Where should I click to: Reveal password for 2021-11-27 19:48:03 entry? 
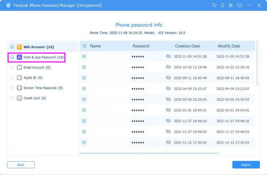168,132
